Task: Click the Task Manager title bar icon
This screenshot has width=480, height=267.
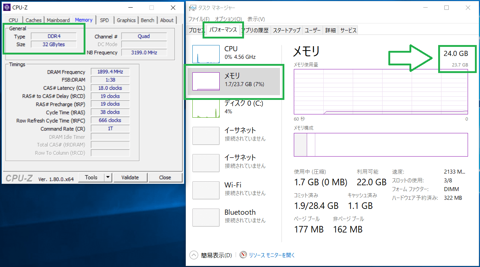Action: coord(193,8)
